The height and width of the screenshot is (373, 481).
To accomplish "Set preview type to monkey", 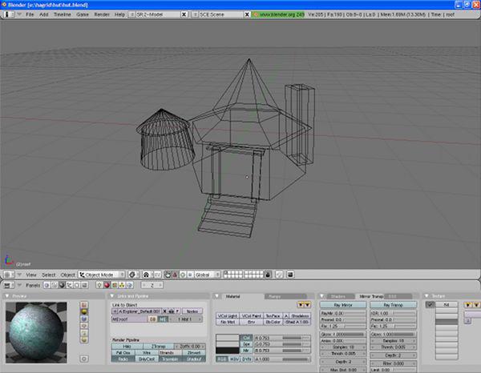I will 84,326.
